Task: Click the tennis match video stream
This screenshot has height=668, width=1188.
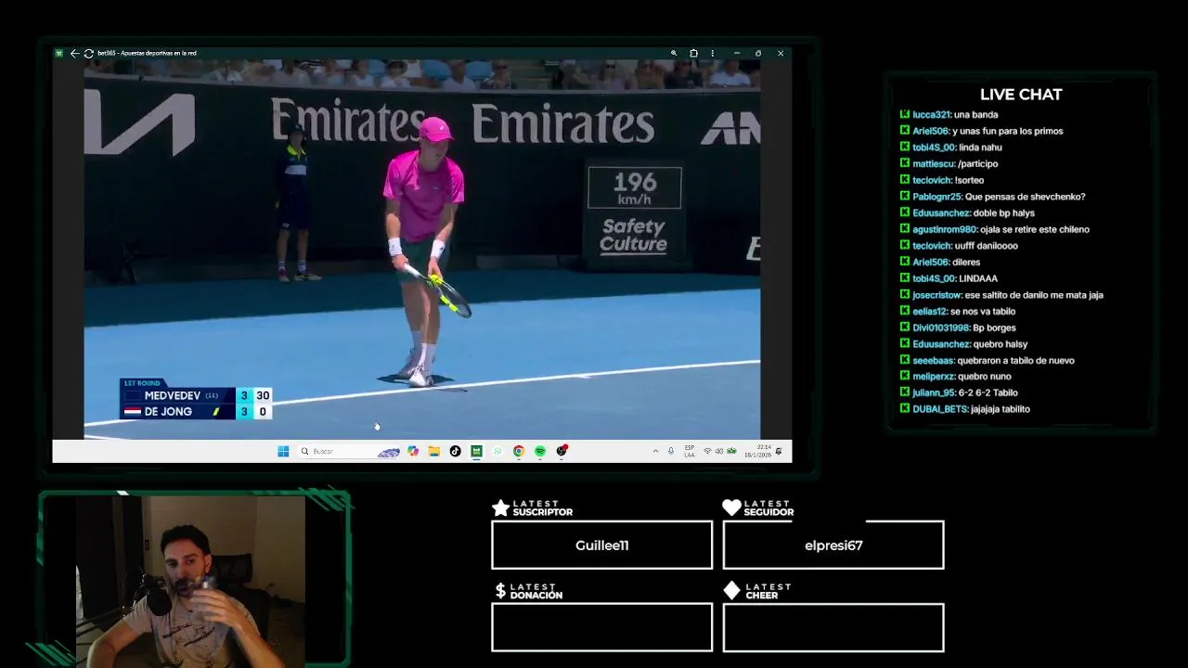Action: (422, 249)
